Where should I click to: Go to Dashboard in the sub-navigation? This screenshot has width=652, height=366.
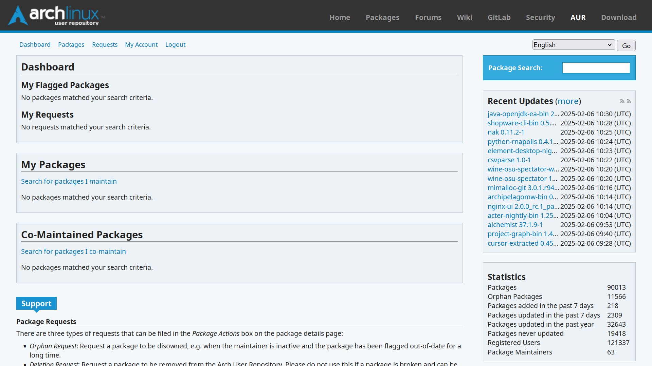pos(35,44)
